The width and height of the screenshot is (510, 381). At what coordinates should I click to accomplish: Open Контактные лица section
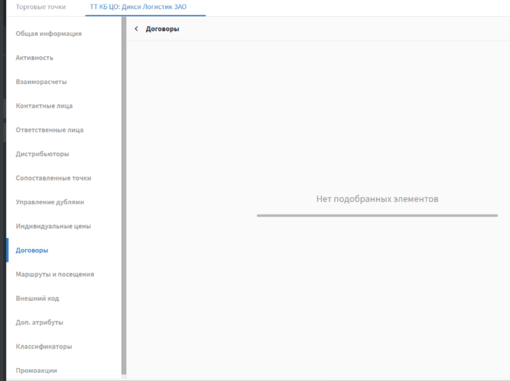(x=44, y=106)
